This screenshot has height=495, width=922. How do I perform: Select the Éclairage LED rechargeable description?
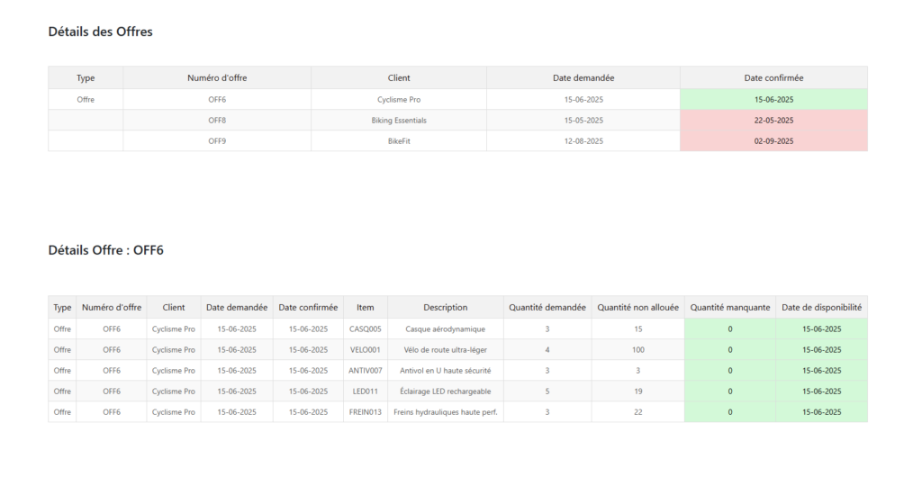(x=445, y=391)
